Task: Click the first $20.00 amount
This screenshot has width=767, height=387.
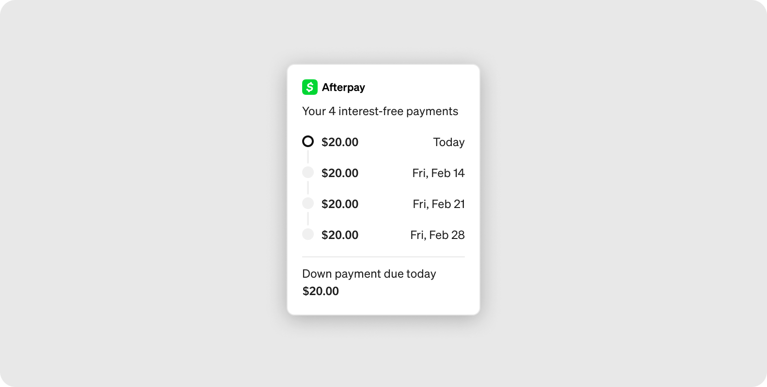Action: 340,142
